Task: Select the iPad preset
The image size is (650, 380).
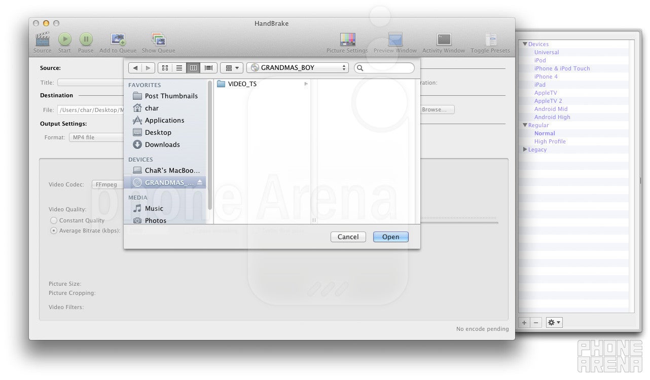Action: tap(540, 85)
